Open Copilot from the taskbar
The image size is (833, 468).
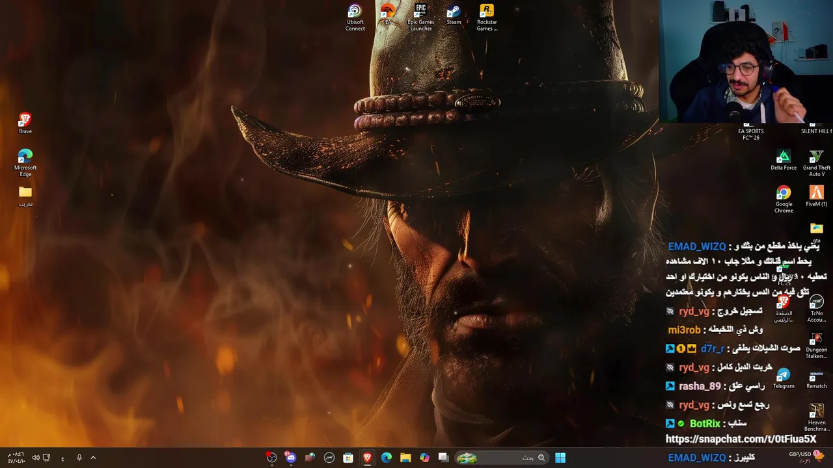(x=424, y=458)
